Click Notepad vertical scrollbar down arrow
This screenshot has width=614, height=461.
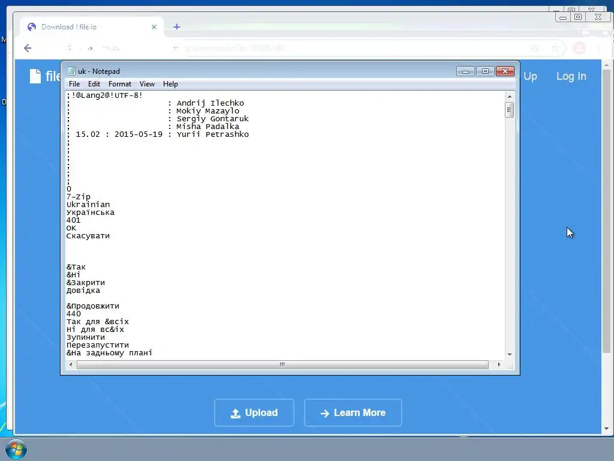[510, 354]
